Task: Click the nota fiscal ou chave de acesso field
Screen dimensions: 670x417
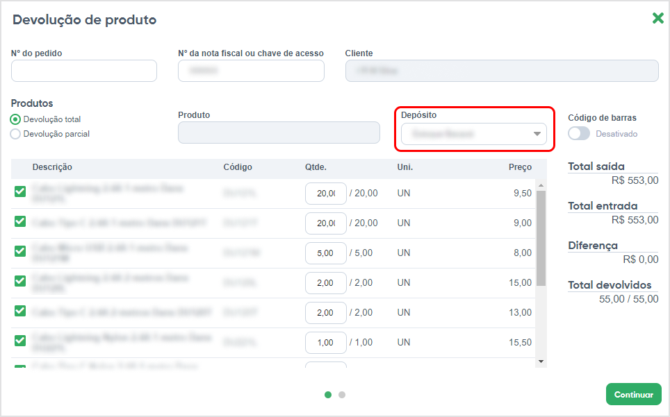Action: point(252,71)
